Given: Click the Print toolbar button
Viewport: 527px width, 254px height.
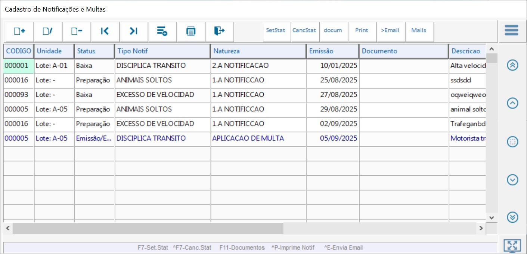Looking at the screenshot, I should (x=362, y=31).
